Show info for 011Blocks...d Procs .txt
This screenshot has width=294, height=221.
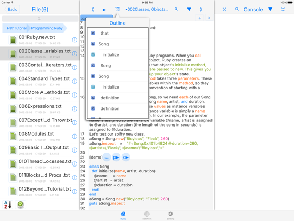tap(75, 178)
